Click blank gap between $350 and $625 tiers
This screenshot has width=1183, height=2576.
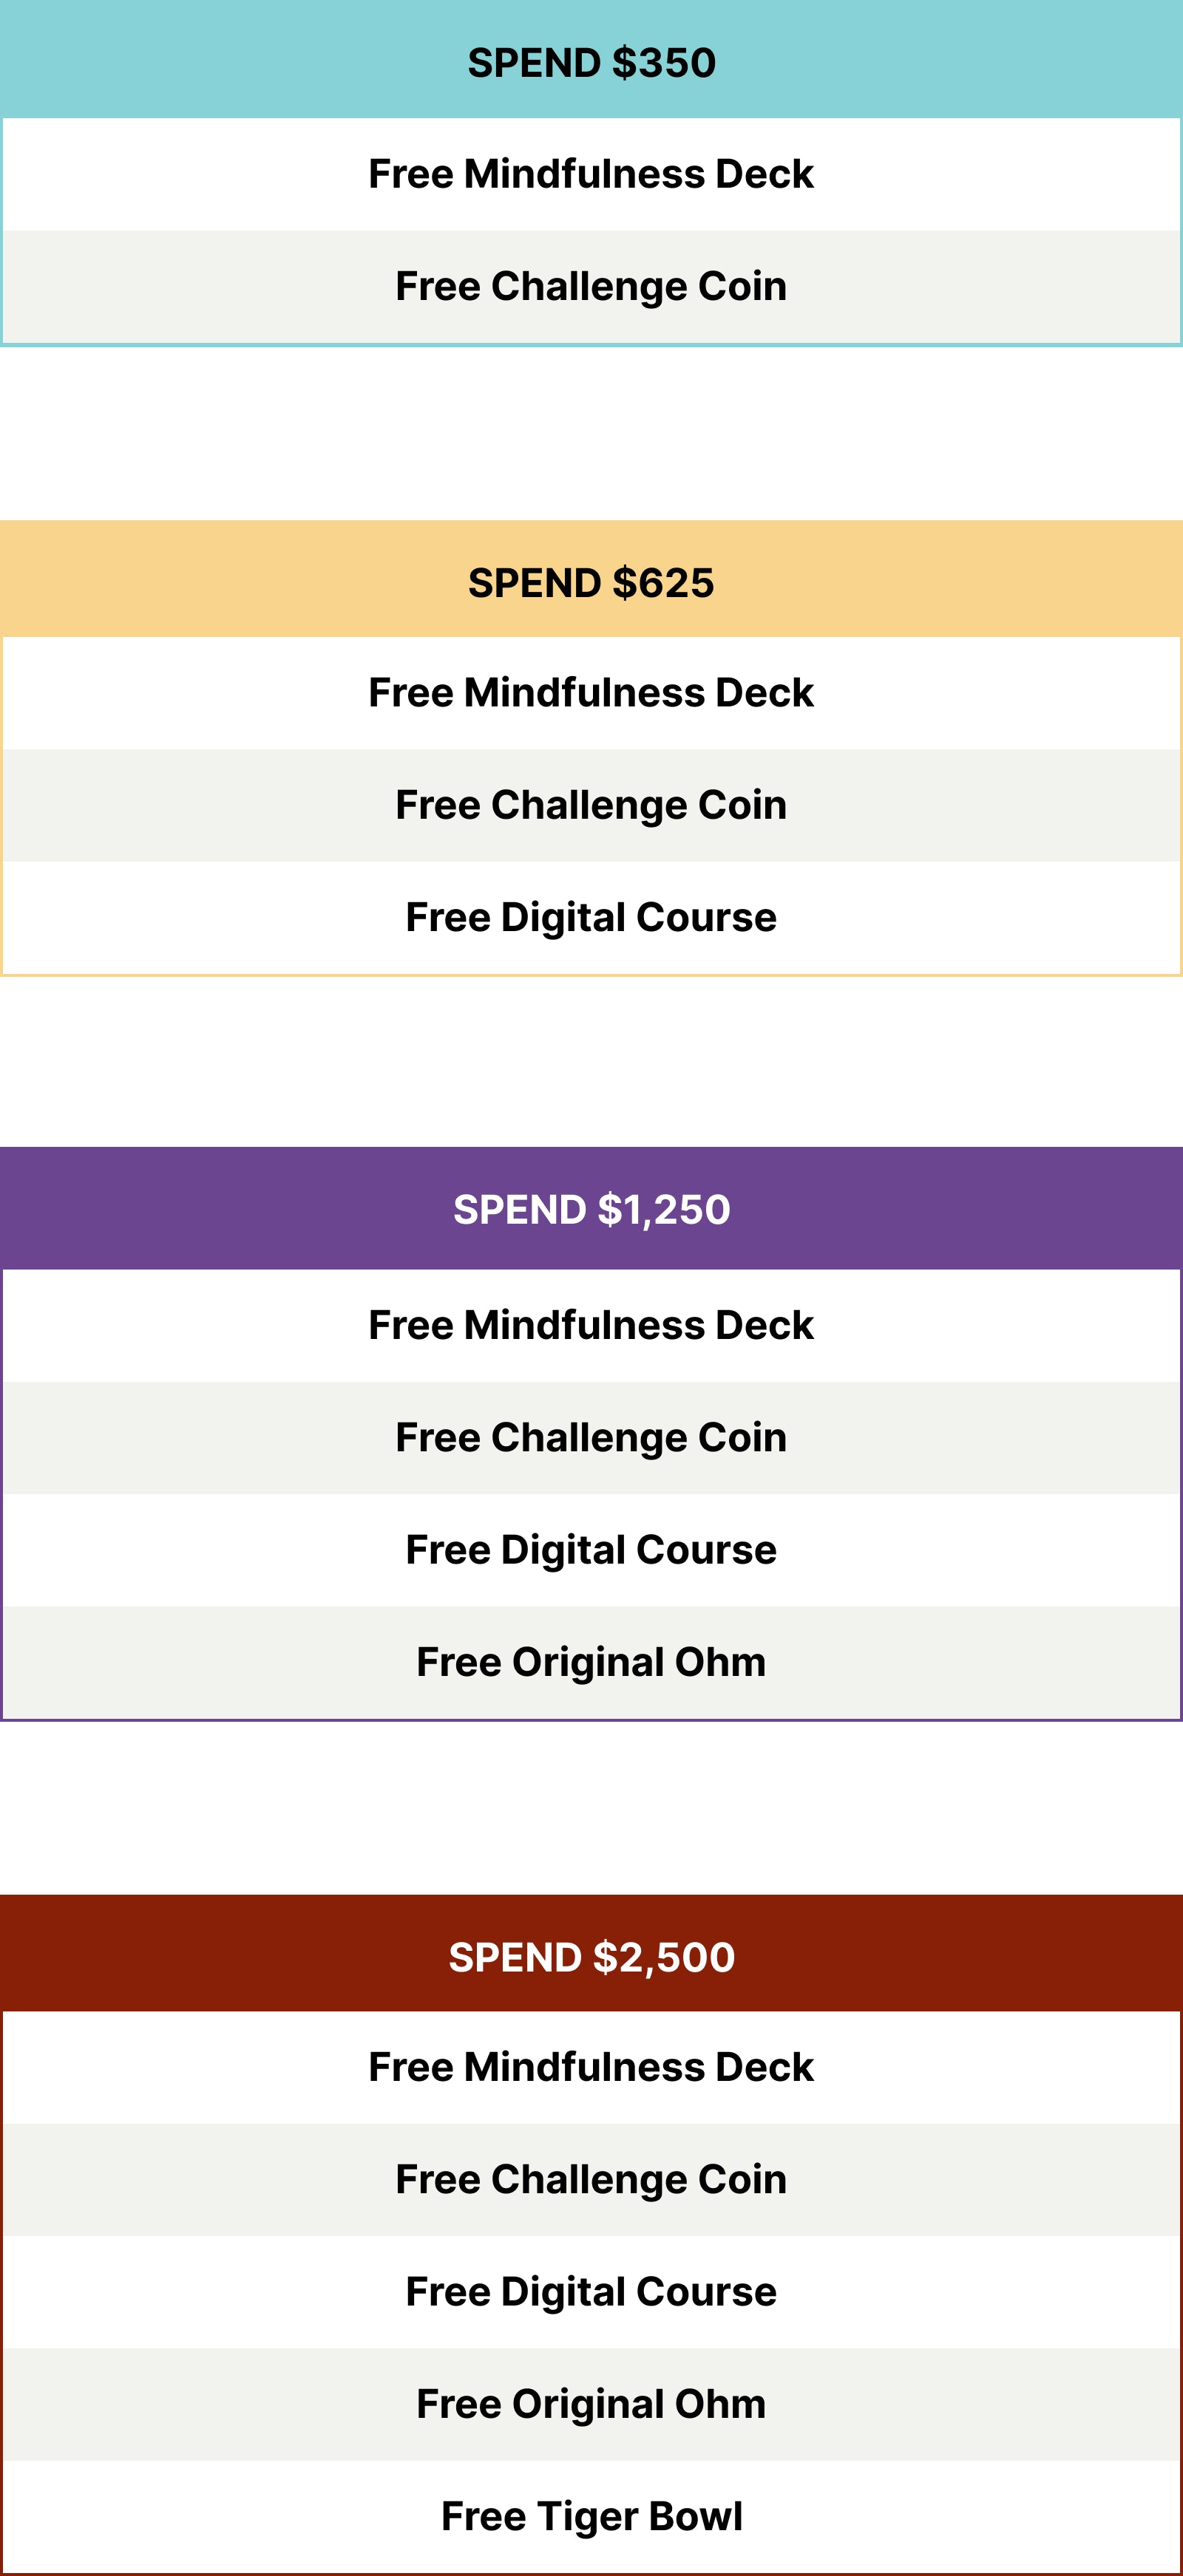click(x=591, y=433)
